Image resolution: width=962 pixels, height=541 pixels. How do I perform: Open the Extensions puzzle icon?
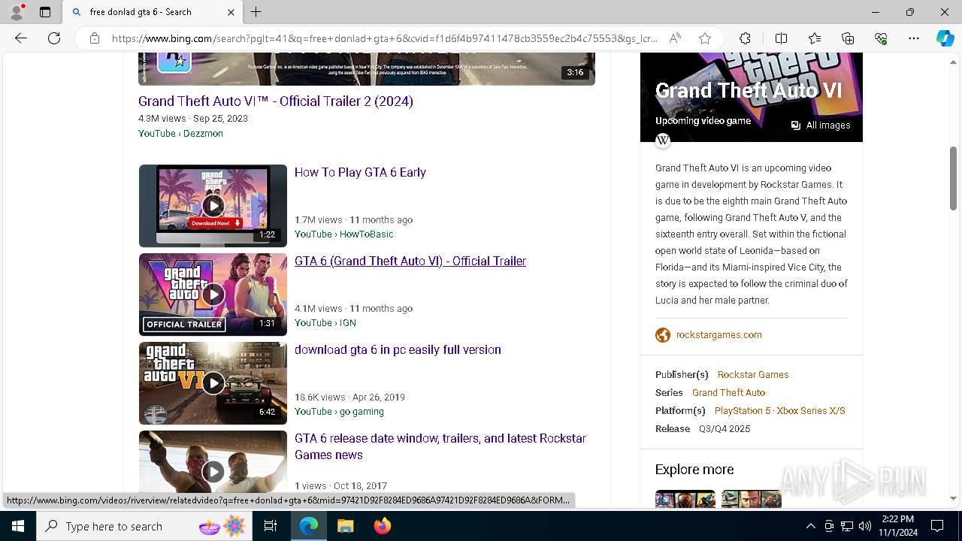click(x=745, y=38)
